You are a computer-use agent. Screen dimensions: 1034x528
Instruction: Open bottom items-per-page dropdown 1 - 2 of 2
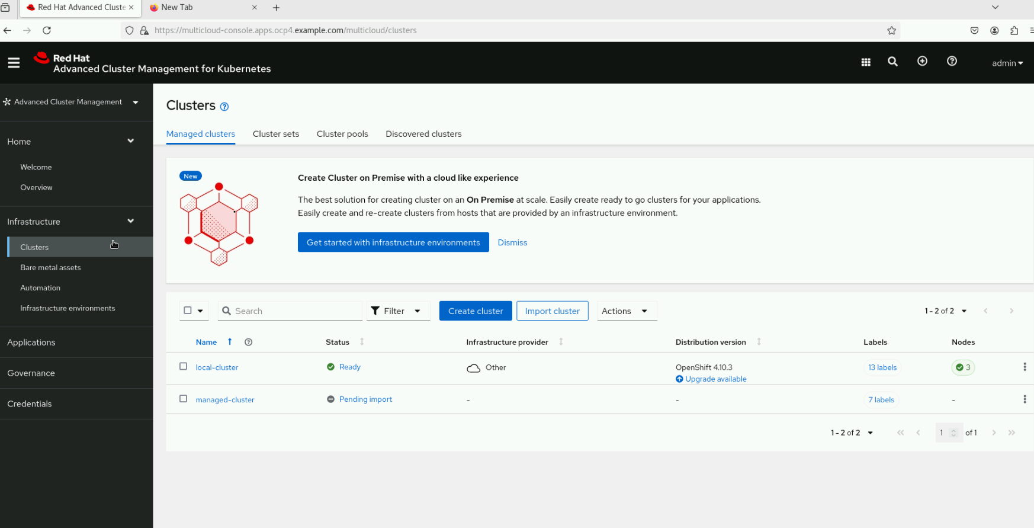click(852, 433)
